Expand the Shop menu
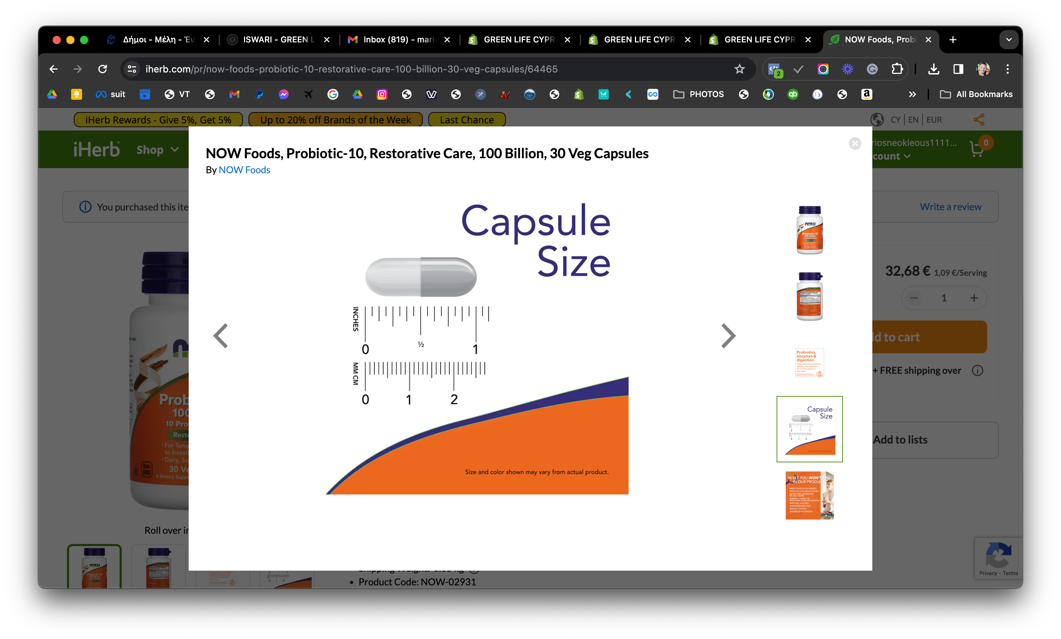 point(158,150)
